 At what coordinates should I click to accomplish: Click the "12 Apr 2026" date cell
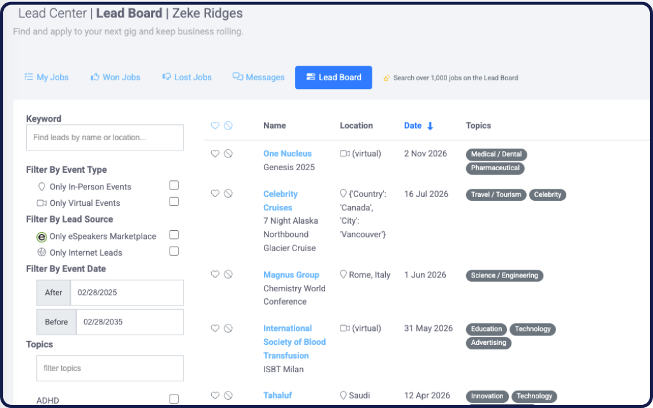tap(427, 395)
